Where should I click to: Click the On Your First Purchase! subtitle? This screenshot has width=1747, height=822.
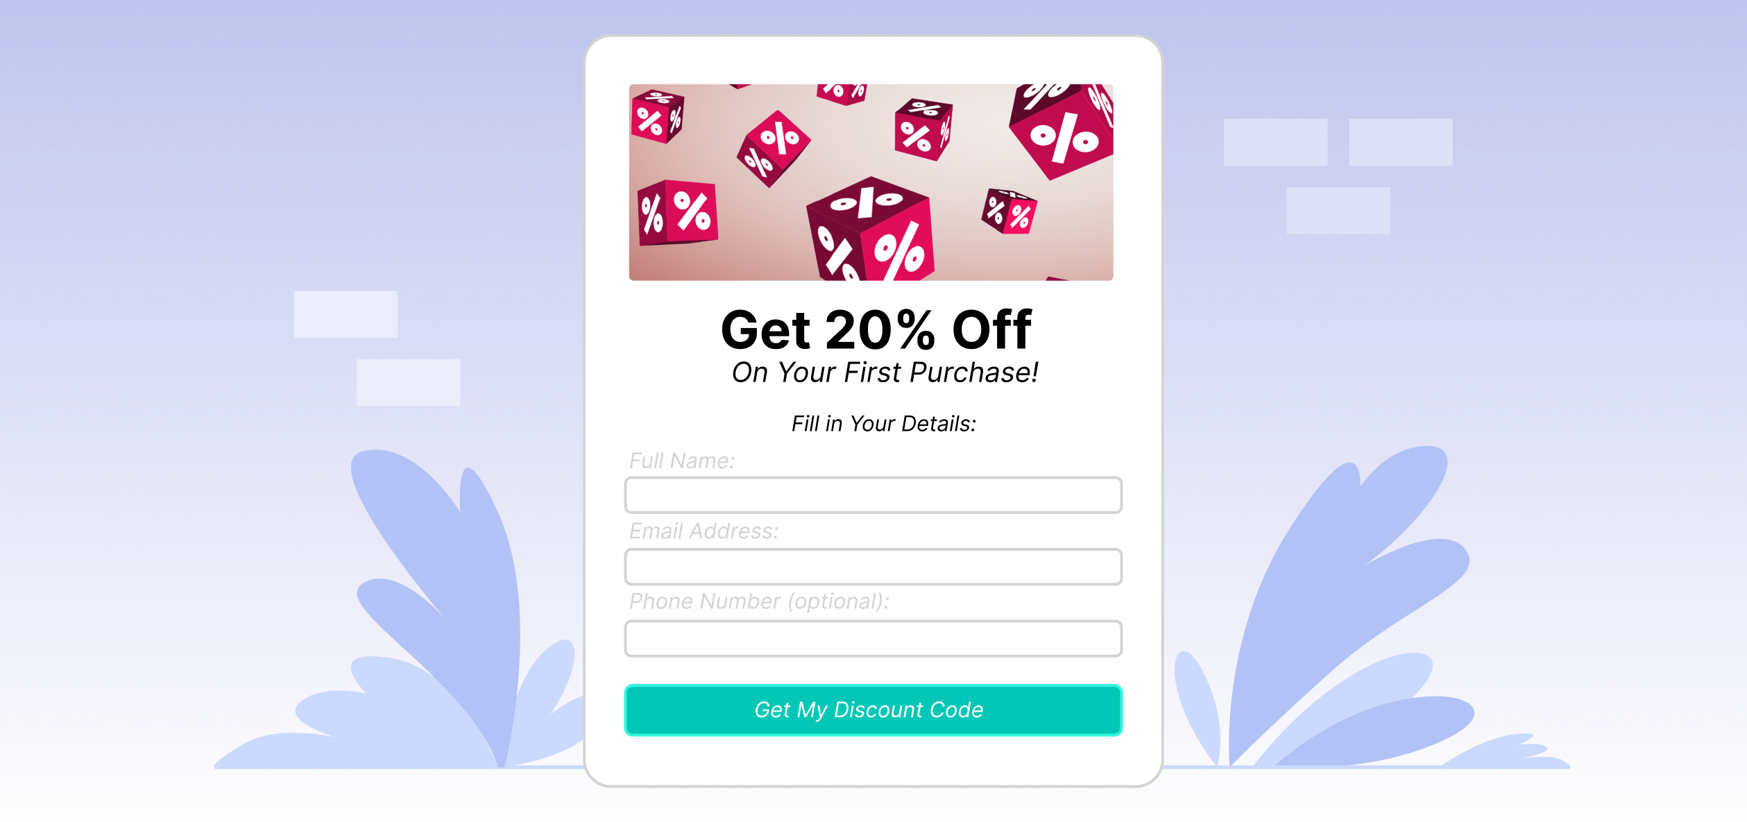(885, 373)
